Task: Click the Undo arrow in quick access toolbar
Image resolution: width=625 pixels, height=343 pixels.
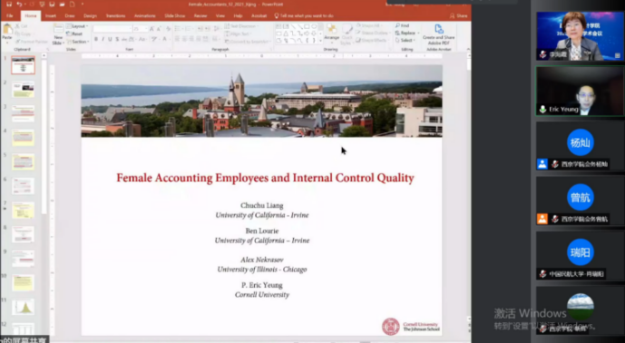Action: click(19, 5)
